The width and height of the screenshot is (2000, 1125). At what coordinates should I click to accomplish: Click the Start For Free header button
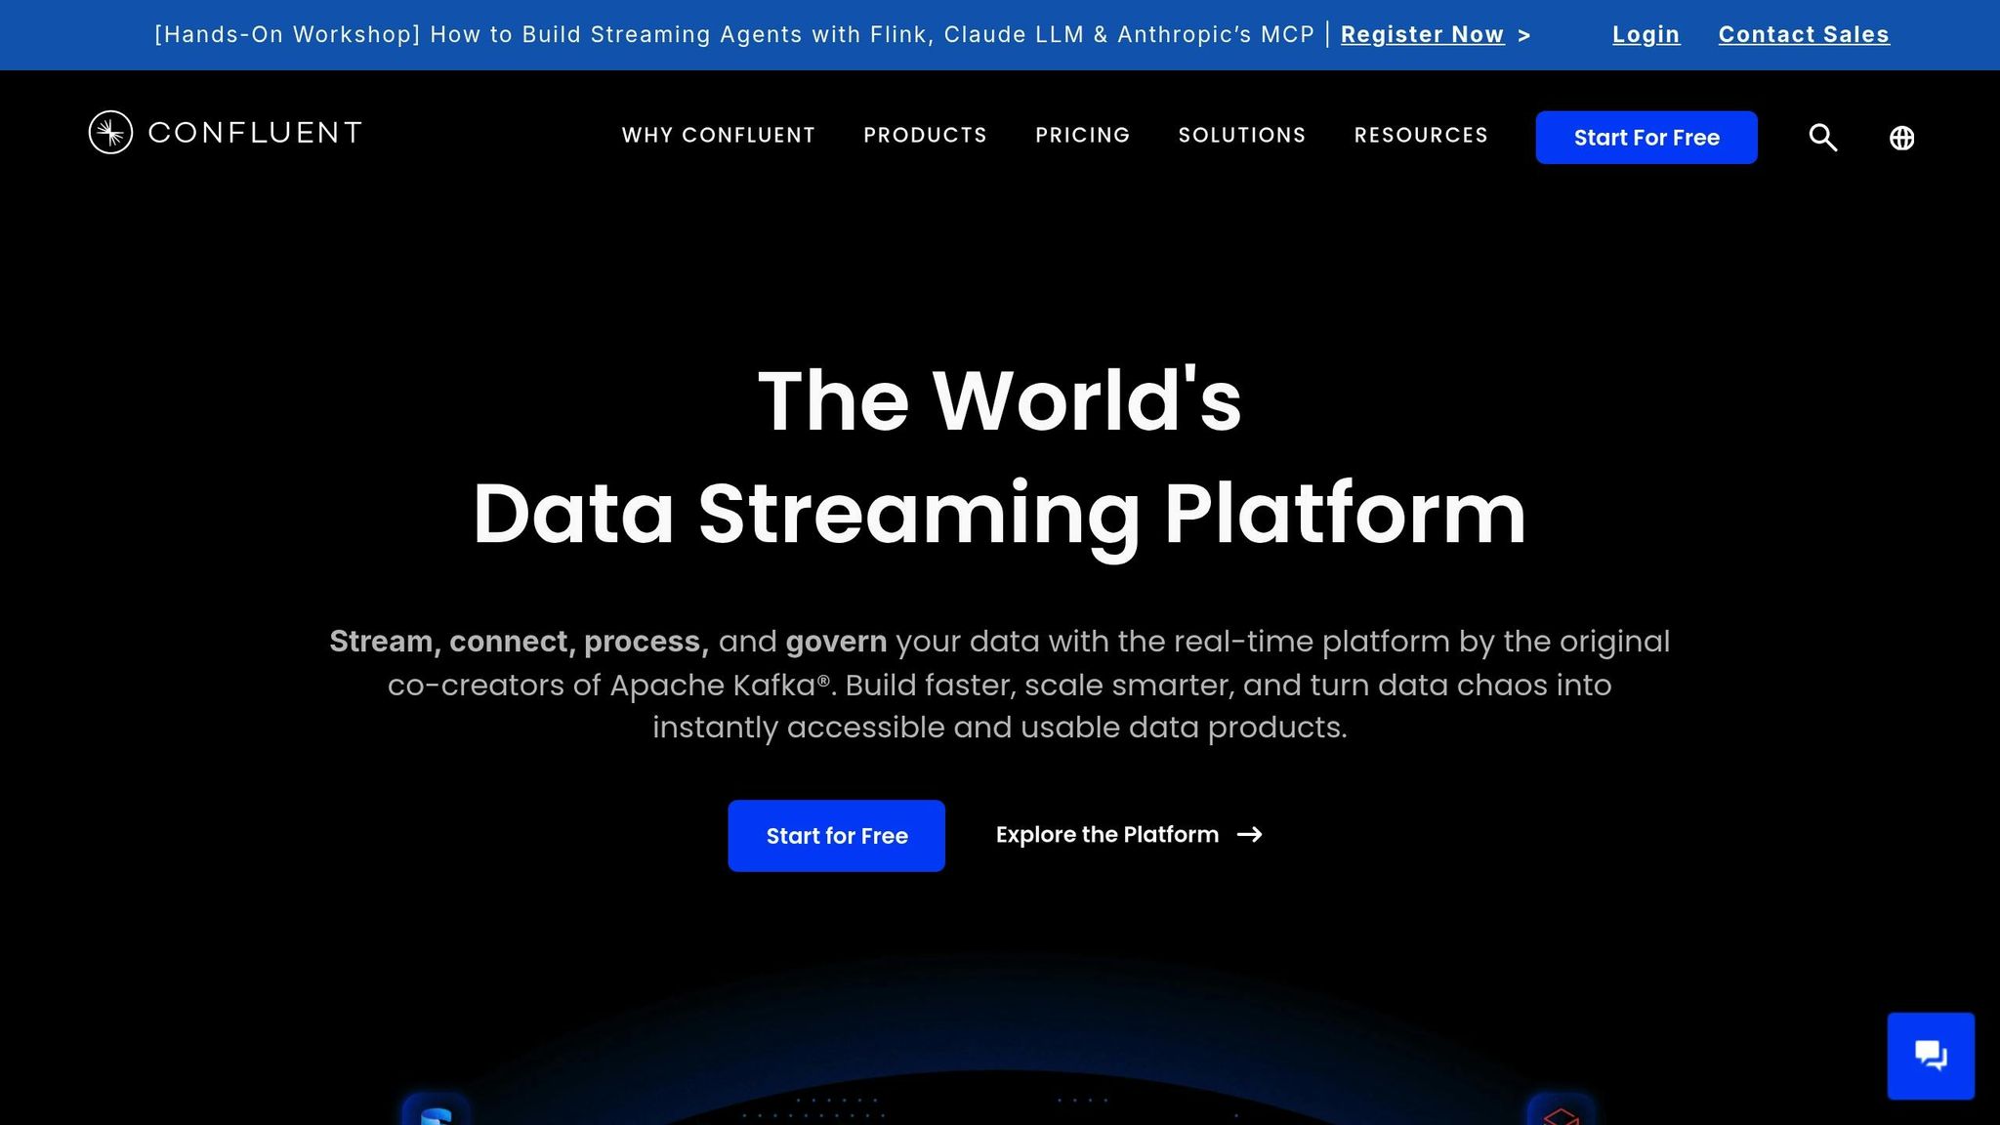tap(1646, 138)
